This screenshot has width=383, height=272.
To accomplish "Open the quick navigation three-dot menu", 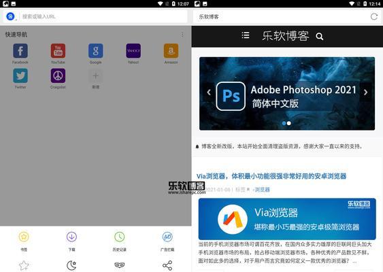I will point(182,35).
